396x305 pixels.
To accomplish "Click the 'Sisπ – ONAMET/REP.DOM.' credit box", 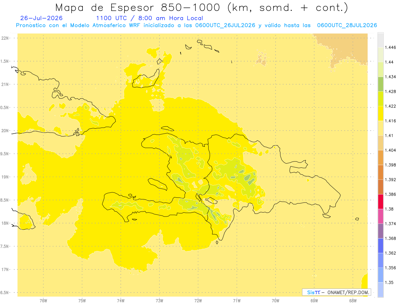I will pyautogui.click(x=337, y=292).
